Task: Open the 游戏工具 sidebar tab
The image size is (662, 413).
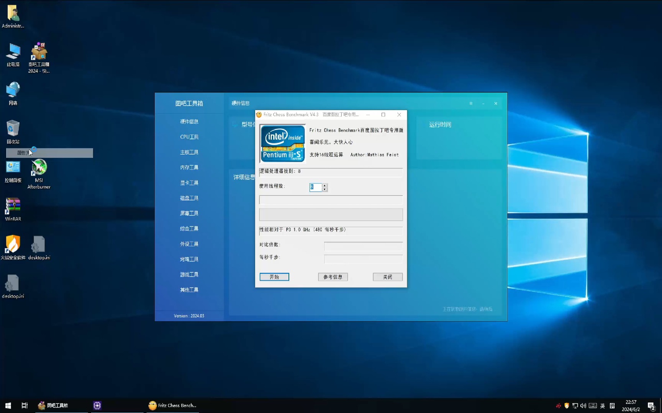Action: click(189, 275)
